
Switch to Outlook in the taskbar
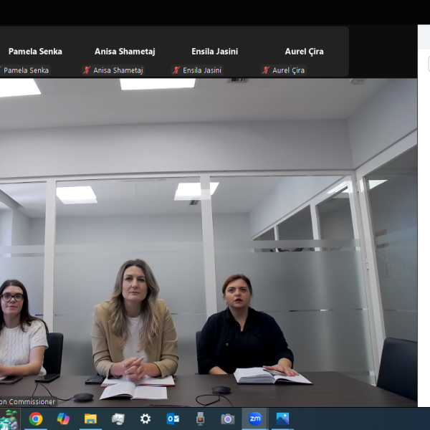pyautogui.click(x=173, y=419)
